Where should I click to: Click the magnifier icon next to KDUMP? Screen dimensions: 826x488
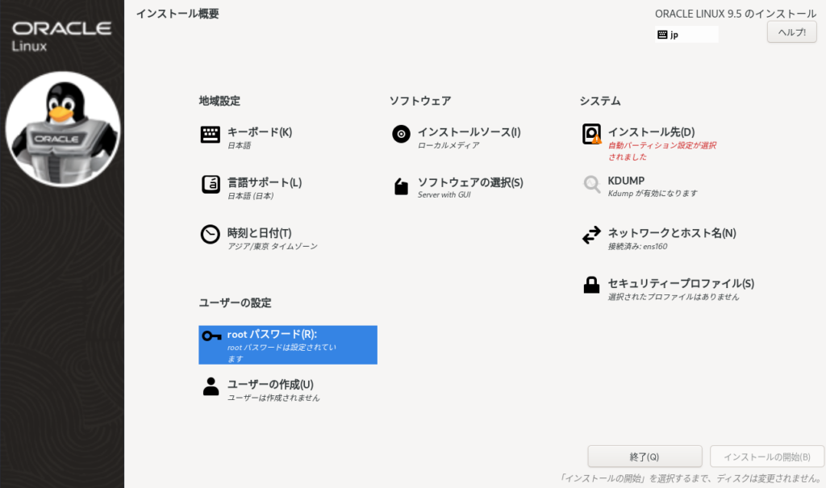point(592,185)
